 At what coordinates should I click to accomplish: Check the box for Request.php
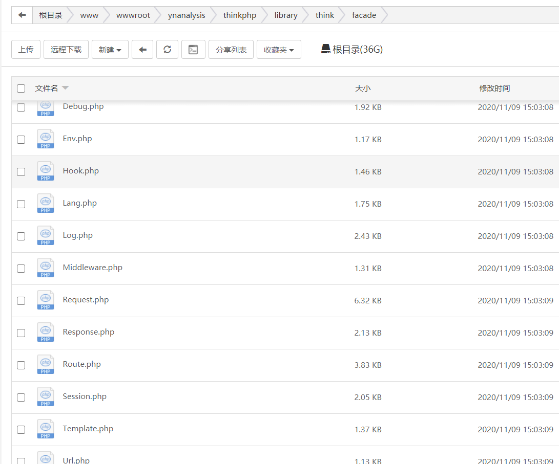[21, 301]
